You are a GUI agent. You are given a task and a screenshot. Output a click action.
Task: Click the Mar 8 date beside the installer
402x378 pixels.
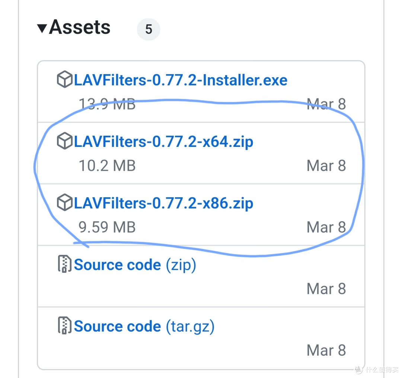(326, 104)
